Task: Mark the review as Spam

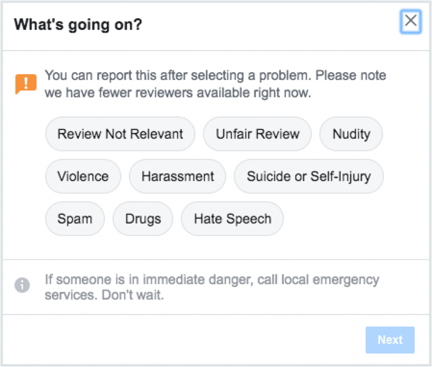Action: [x=75, y=219]
